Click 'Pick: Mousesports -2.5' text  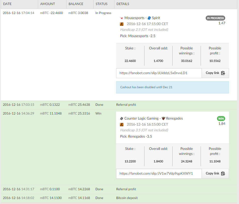coord(138,36)
